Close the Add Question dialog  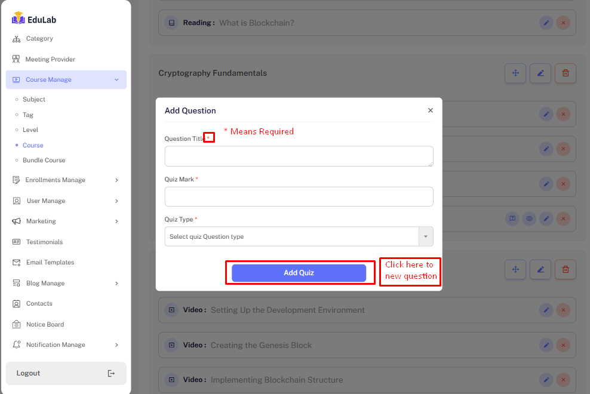(430, 110)
